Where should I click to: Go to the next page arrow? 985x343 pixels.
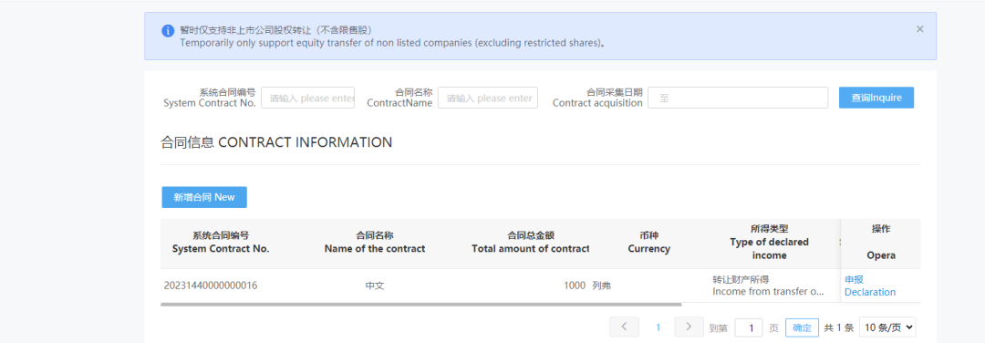(x=689, y=327)
